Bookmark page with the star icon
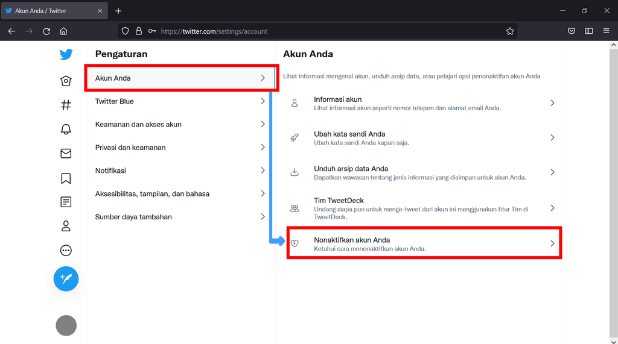Viewport: 618px width, 344px height. pyautogui.click(x=510, y=31)
